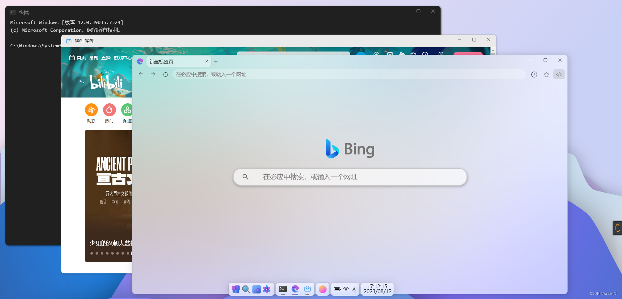Switch to Edge browser taskbar icon
The width and height of the screenshot is (622, 299).
[x=295, y=289]
